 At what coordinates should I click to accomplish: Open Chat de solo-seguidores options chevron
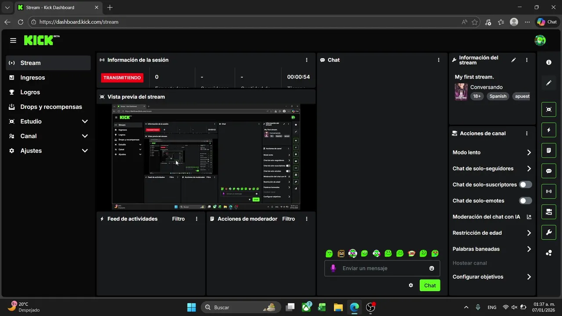point(529,169)
